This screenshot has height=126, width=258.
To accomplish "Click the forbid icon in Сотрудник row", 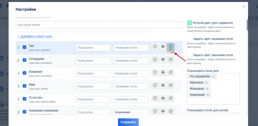I will click(x=171, y=60).
